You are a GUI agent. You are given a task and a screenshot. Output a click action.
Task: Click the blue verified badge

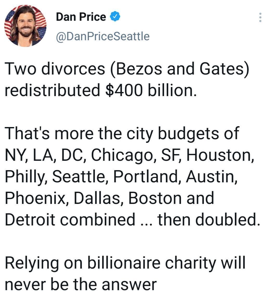tap(115, 17)
